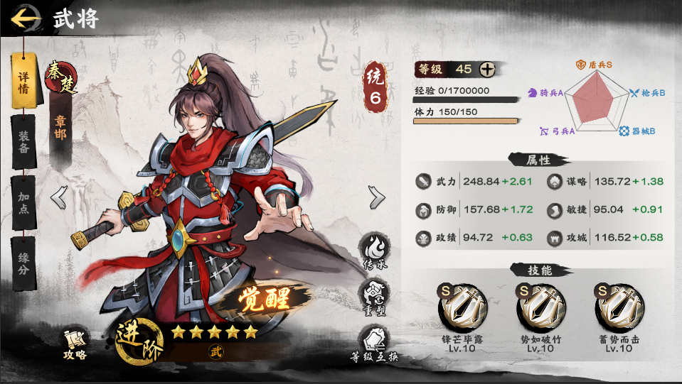
Task: Switch to the 装备 equipment tab
Action: [x=24, y=143]
